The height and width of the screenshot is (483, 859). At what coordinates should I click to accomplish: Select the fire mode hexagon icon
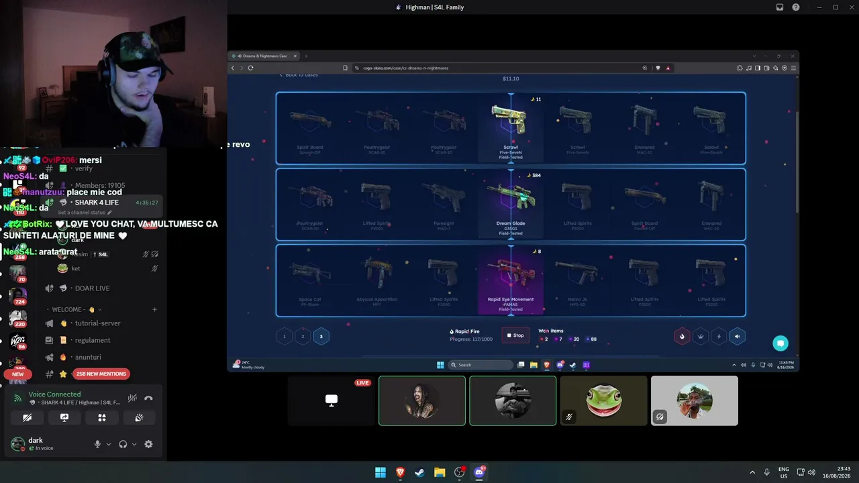(x=682, y=336)
